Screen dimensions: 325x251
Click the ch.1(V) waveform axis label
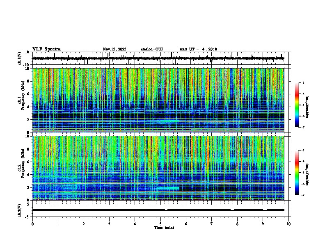click(x=20, y=58)
